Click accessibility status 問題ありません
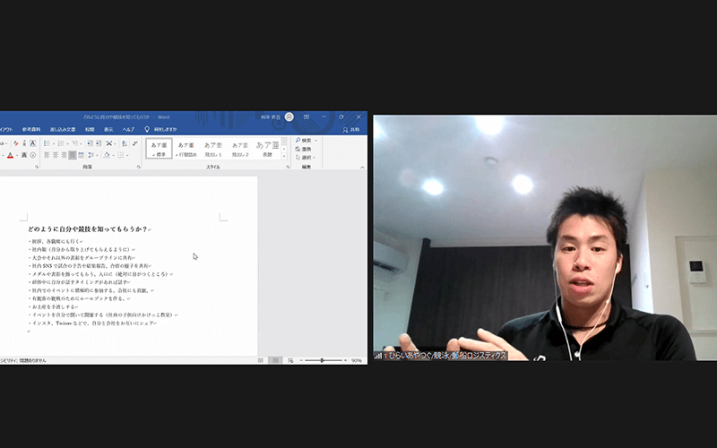 pos(33,360)
